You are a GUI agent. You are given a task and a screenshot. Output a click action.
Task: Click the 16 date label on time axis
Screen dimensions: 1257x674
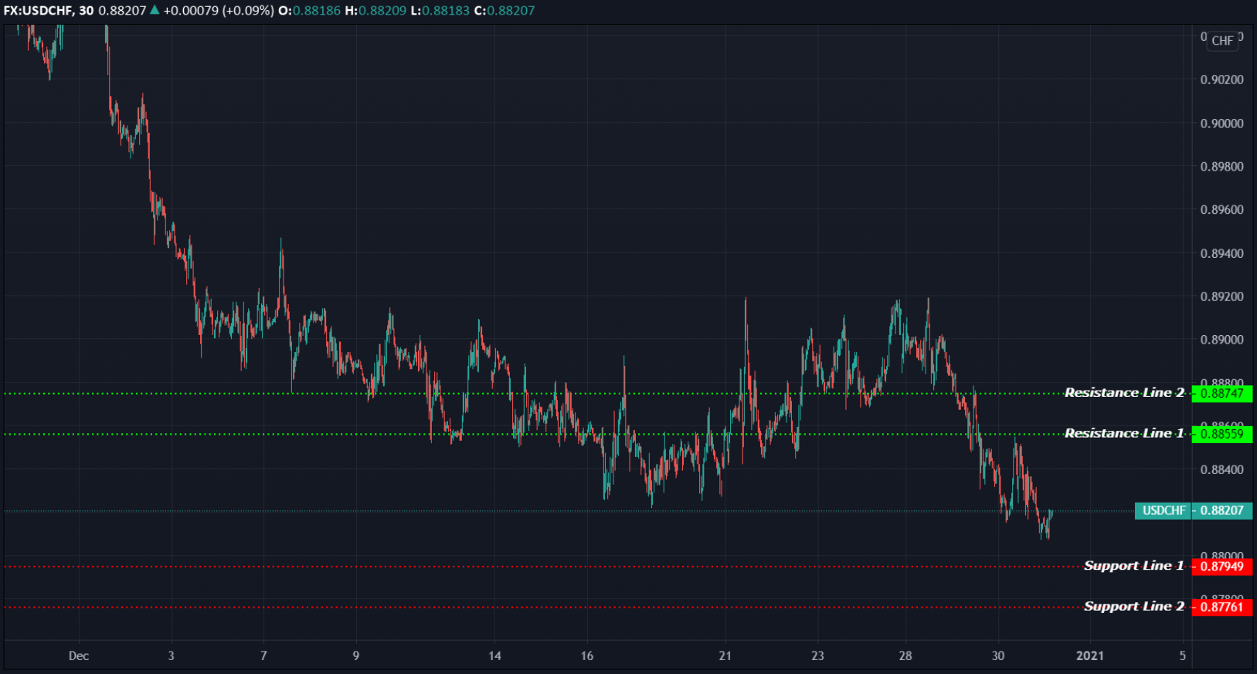click(x=587, y=656)
